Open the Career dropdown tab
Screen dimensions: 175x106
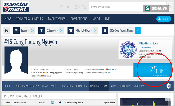[139, 86]
